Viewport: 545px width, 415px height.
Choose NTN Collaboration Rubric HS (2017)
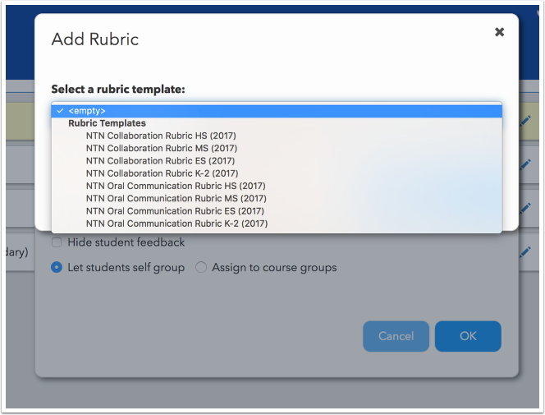277,136
